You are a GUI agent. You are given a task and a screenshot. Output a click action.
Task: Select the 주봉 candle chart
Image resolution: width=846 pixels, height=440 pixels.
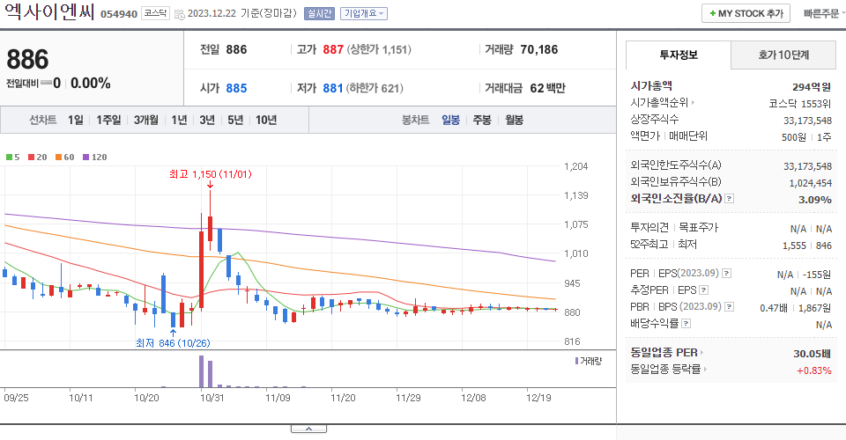[482, 120]
